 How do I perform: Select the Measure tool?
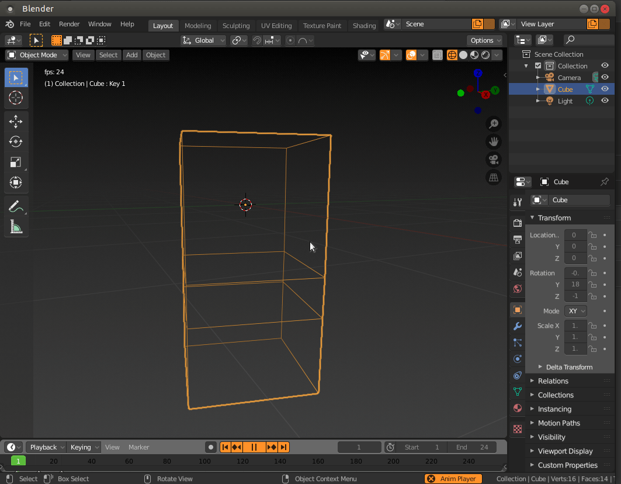(x=16, y=227)
